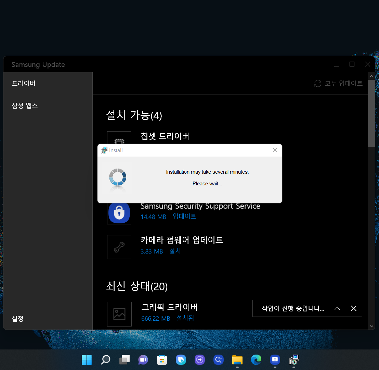Open File Explorer from taskbar
Image resolution: width=379 pixels, height=370 pixels.
237,360
